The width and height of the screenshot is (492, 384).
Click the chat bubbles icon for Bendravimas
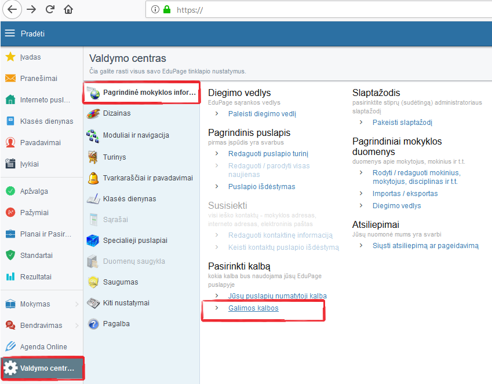[x=10, y=325]
